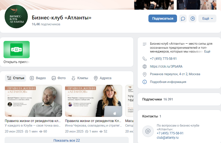Open address Романов переулок, 4 ст 2
221x143 pixels.
175,74
